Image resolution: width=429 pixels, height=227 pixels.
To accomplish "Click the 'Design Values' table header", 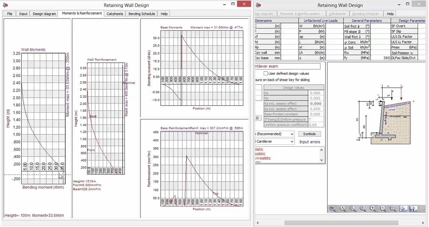I will 293,87.
